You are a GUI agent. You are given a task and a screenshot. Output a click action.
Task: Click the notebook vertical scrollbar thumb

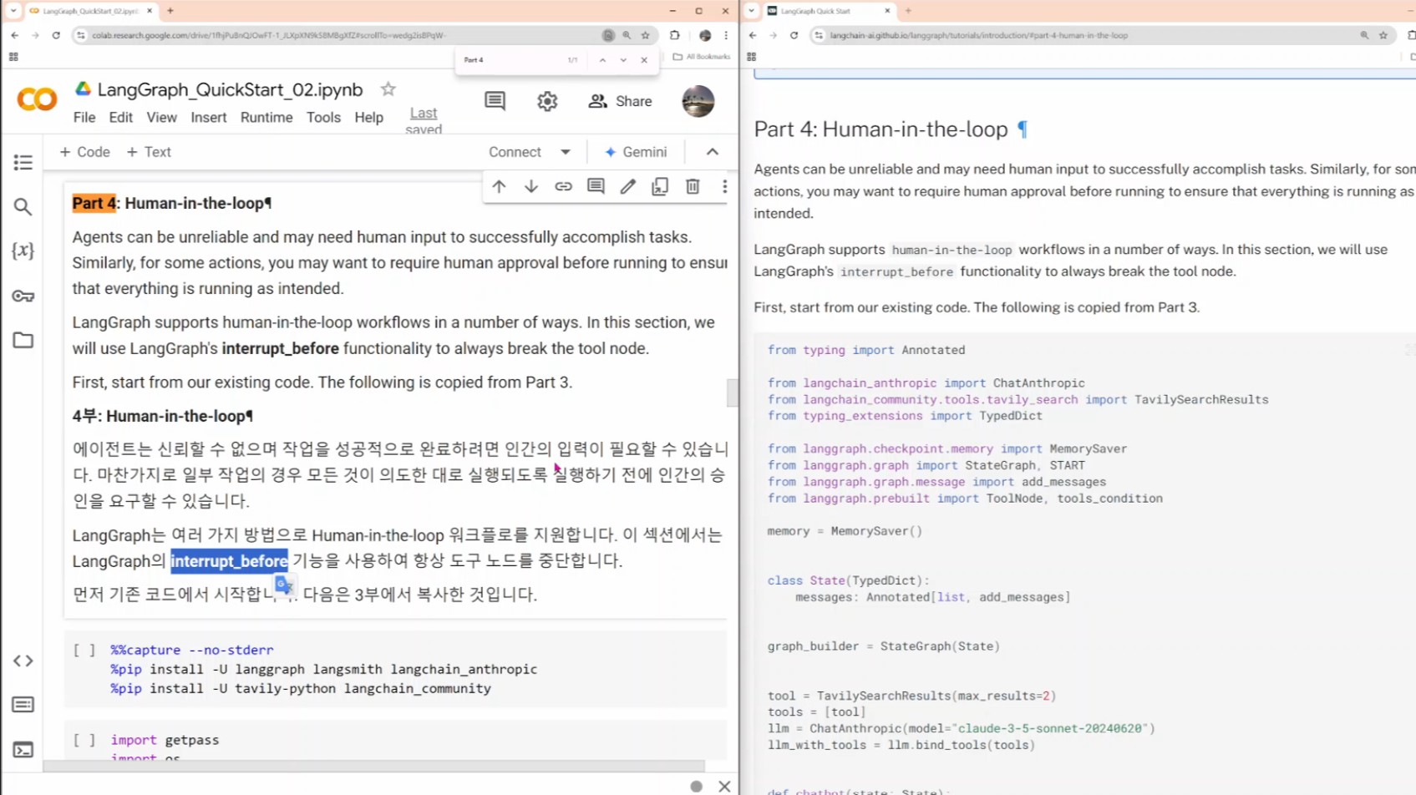coord(733,392)
